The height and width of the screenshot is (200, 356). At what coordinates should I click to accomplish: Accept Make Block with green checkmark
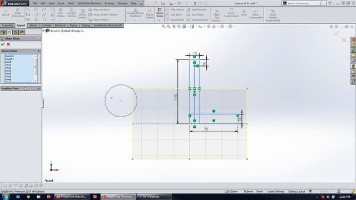3,44
